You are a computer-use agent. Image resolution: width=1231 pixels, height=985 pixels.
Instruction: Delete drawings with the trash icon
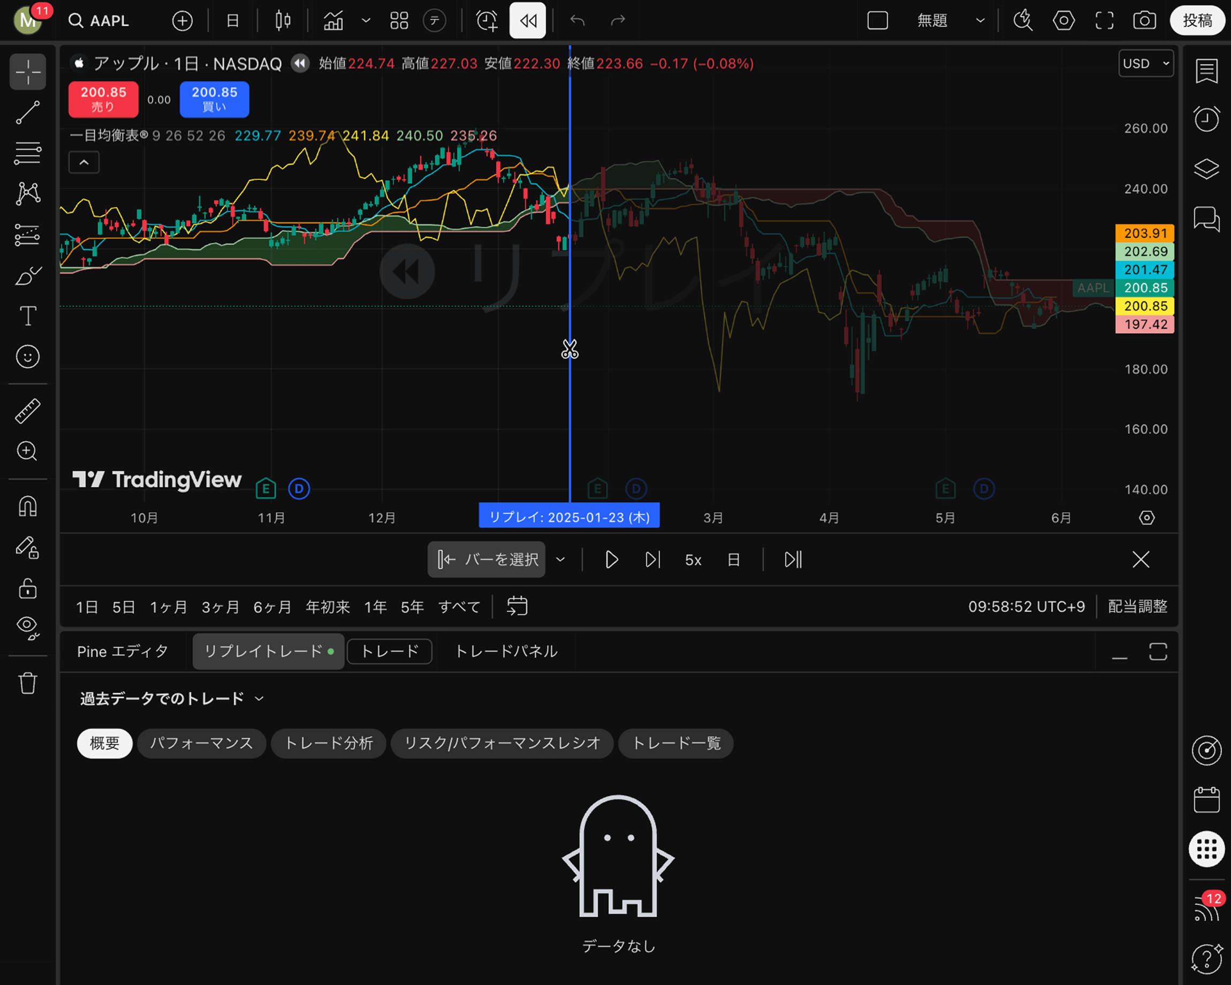[x=27, y=683]
